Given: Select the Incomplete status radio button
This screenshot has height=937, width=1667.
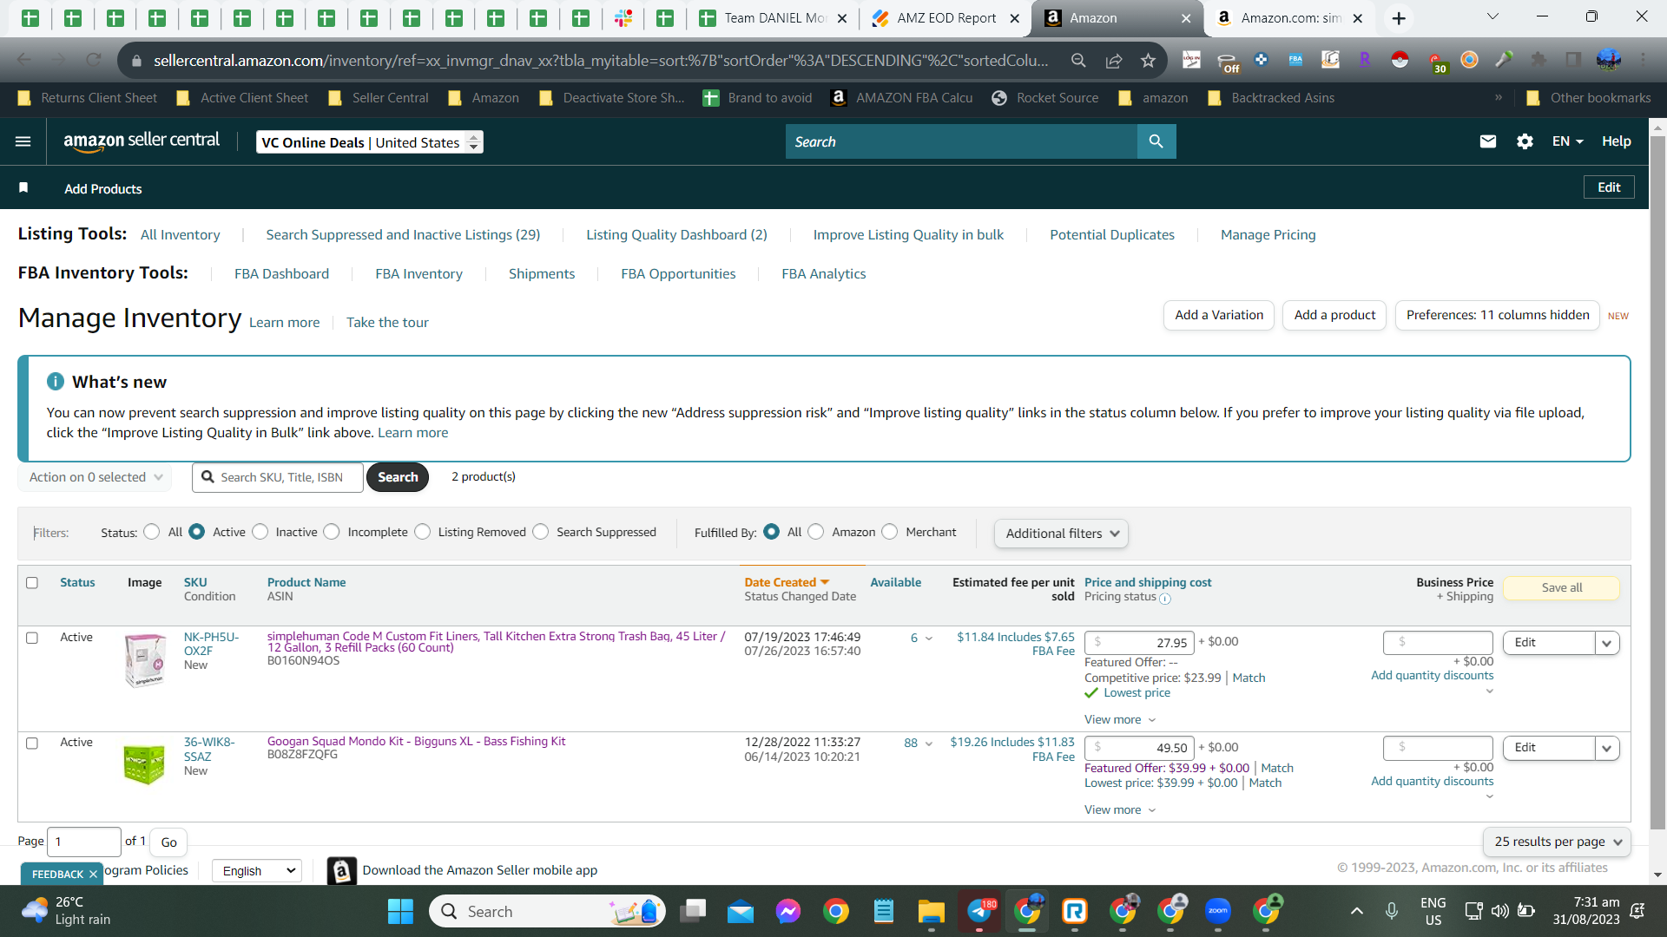Looking at the screenshot, I should 332,532.
